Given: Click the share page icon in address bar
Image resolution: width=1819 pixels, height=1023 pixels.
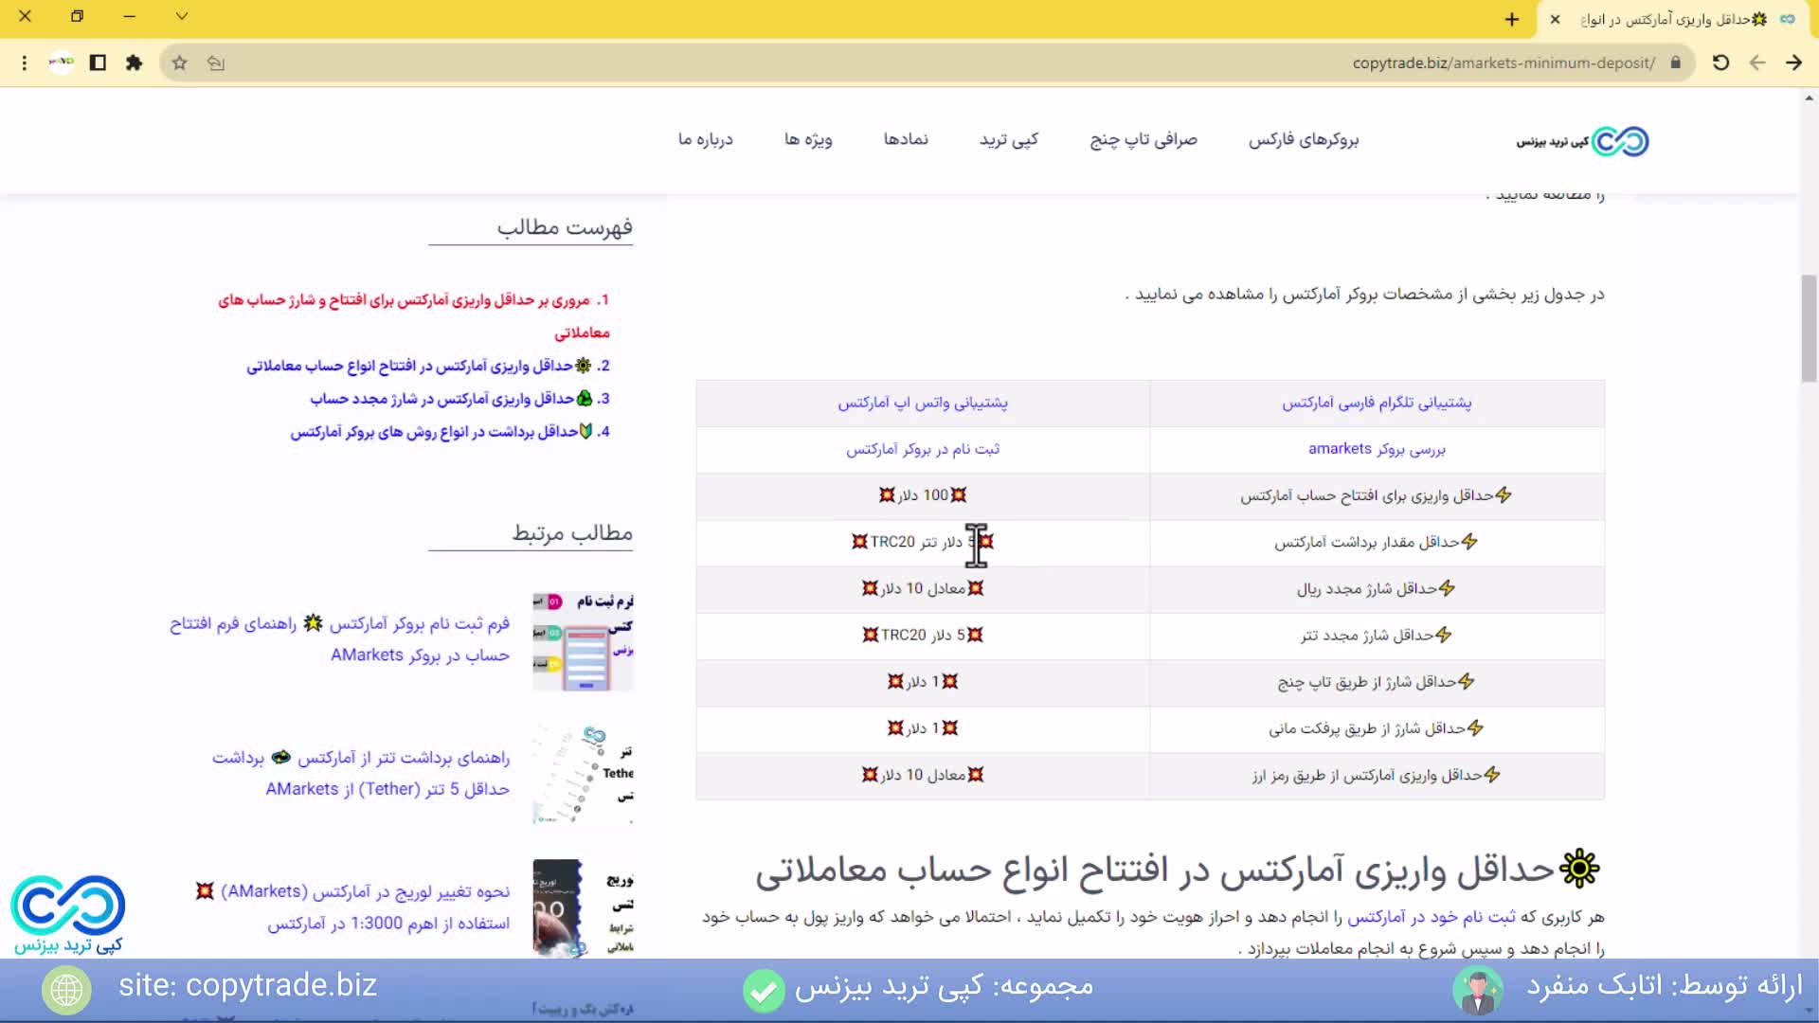Looking at the screenshot, I should (216, 63).
